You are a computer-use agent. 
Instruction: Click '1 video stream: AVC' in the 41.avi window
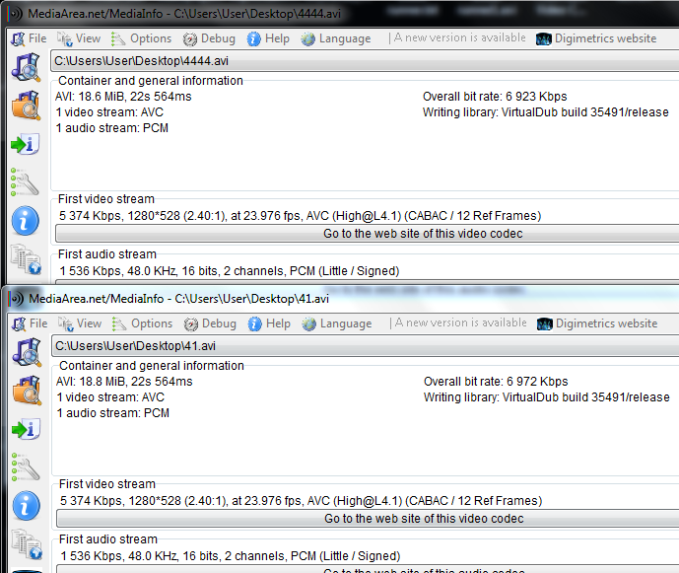click(x=110, y=397)
